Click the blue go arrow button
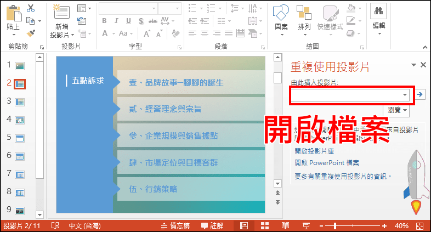Viewport: 431px width, 232px height. click(x=419, y=94)
